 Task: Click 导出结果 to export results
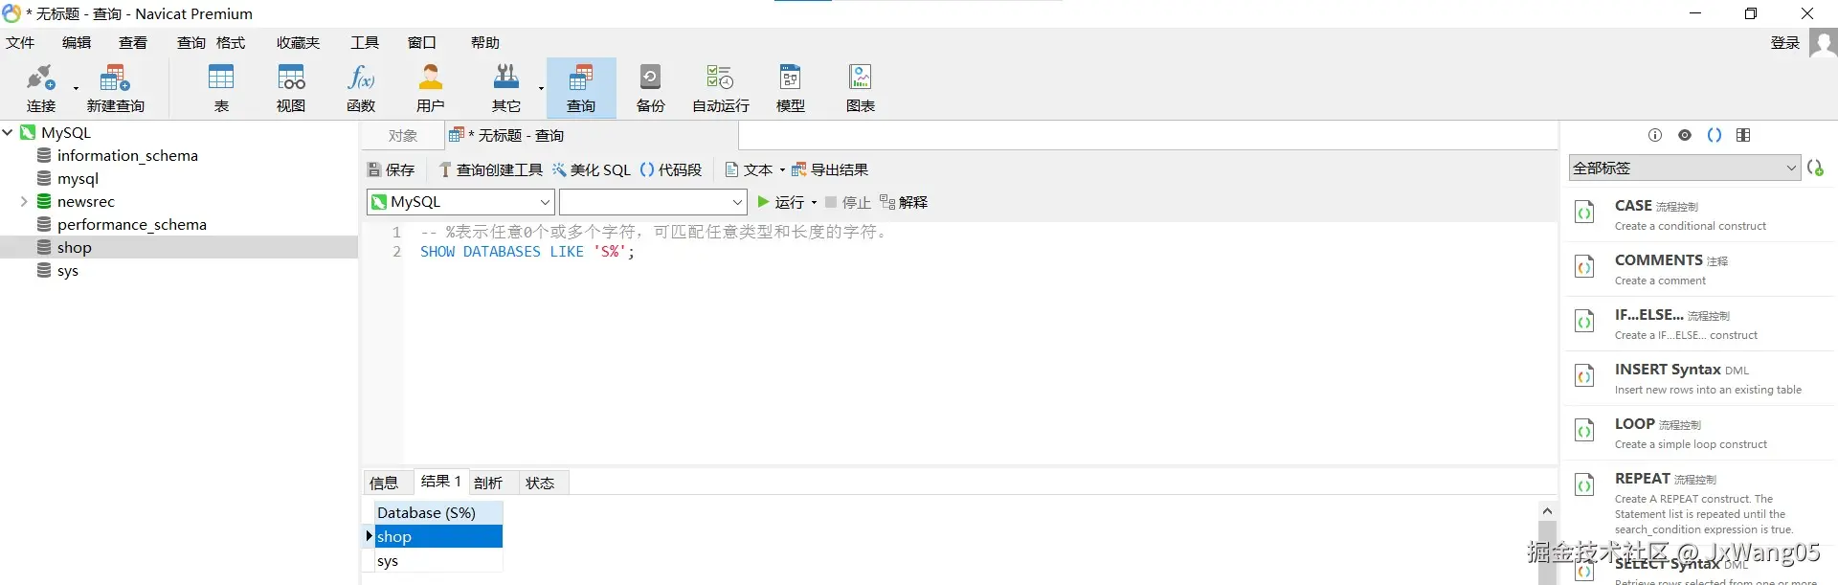point(829,170)
